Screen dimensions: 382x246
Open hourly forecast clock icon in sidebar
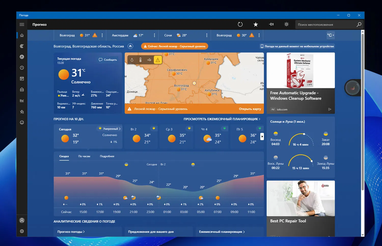(x=22, y=68)
